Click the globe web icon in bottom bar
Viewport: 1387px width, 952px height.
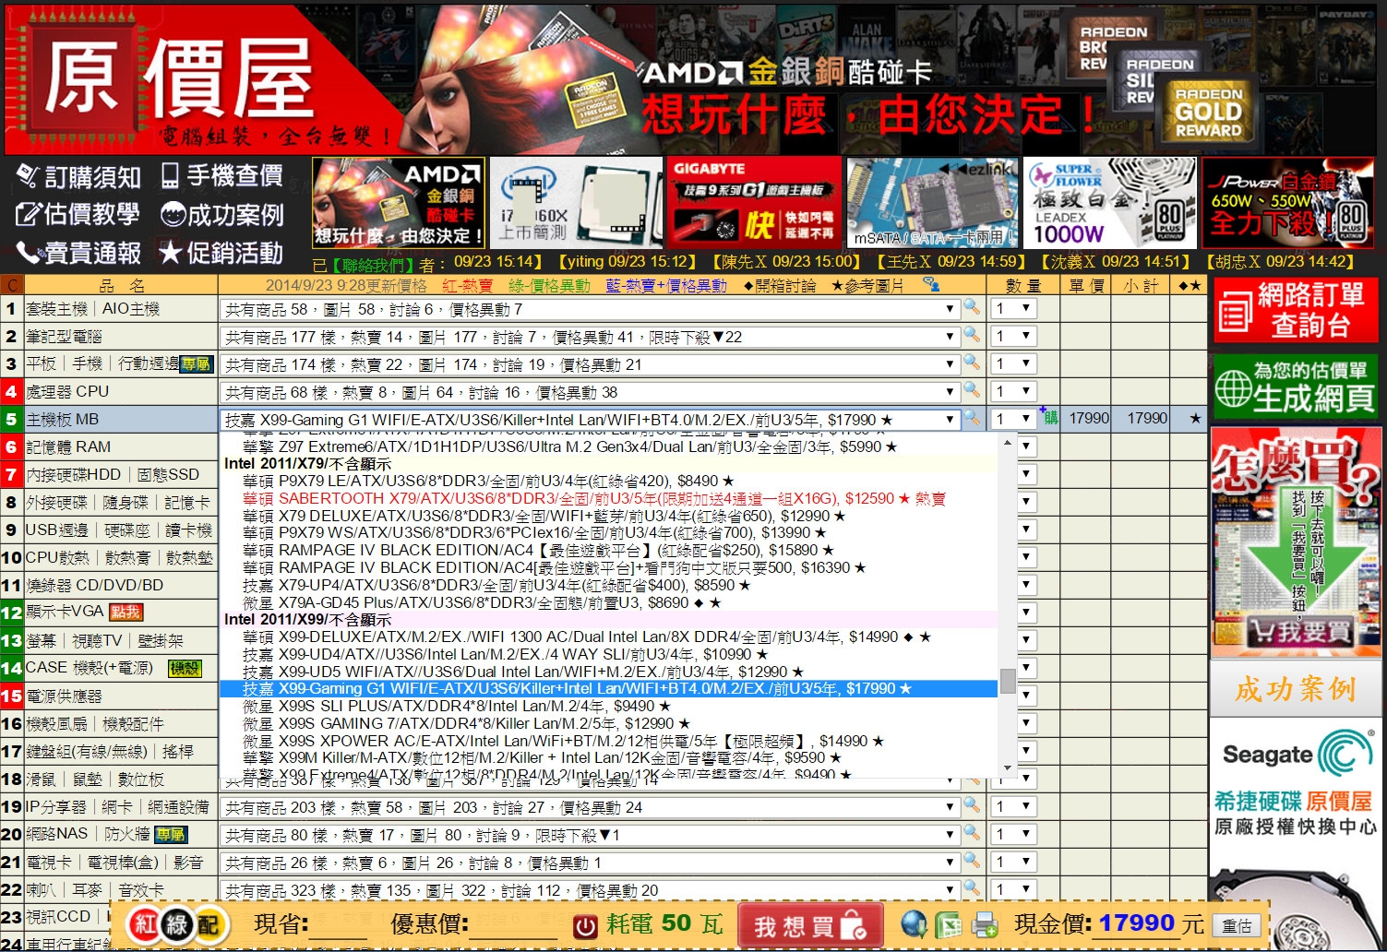click(x=914, y=924)
